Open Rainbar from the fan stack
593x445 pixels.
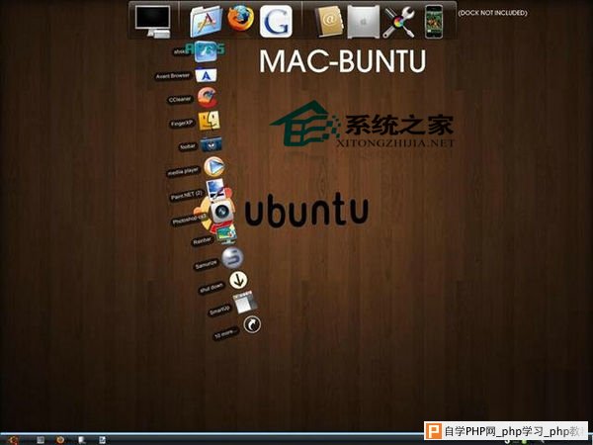coord(225,234)
